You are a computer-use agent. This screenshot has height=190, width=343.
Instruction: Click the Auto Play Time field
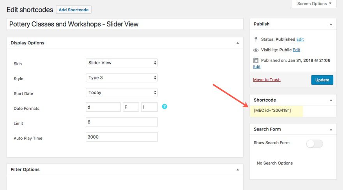[122, 137]
